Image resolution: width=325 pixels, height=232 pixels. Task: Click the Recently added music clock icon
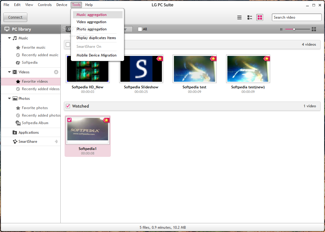tap(18, 55)
